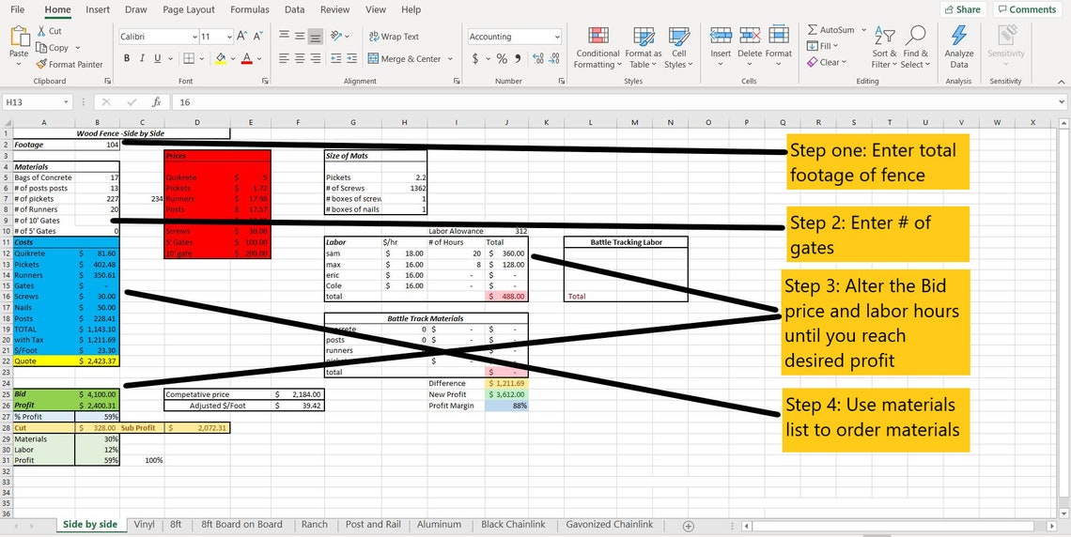1071x537 pixels.
Task: Increase font size with the large A icon
Action: pyautogui.click(x=242, y=37)
